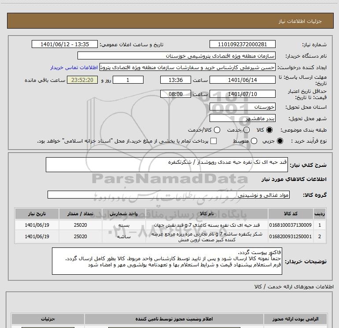The height and width of the screenshot is (328, 339).
Task: Choose the متوسط purchase type radio
Action: click(254, 141)
